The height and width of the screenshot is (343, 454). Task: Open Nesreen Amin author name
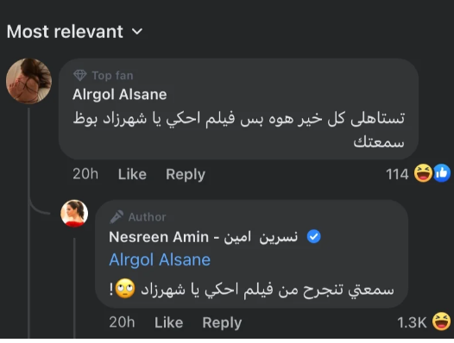tap(203, 237)
